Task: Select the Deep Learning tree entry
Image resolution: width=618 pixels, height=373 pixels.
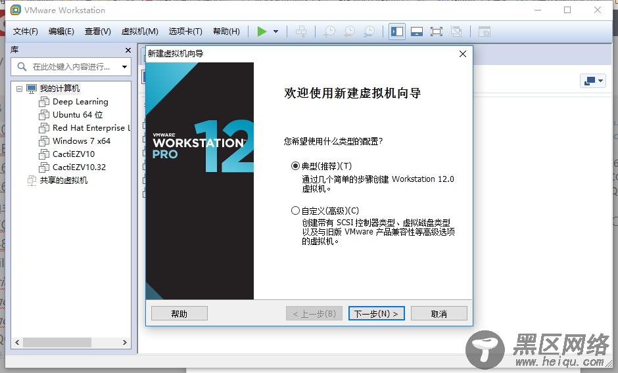Action: [x=80, y=102]
